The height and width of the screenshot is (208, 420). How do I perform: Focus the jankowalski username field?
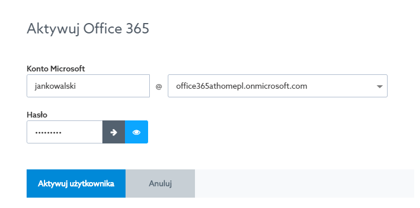tap(88, 86)
